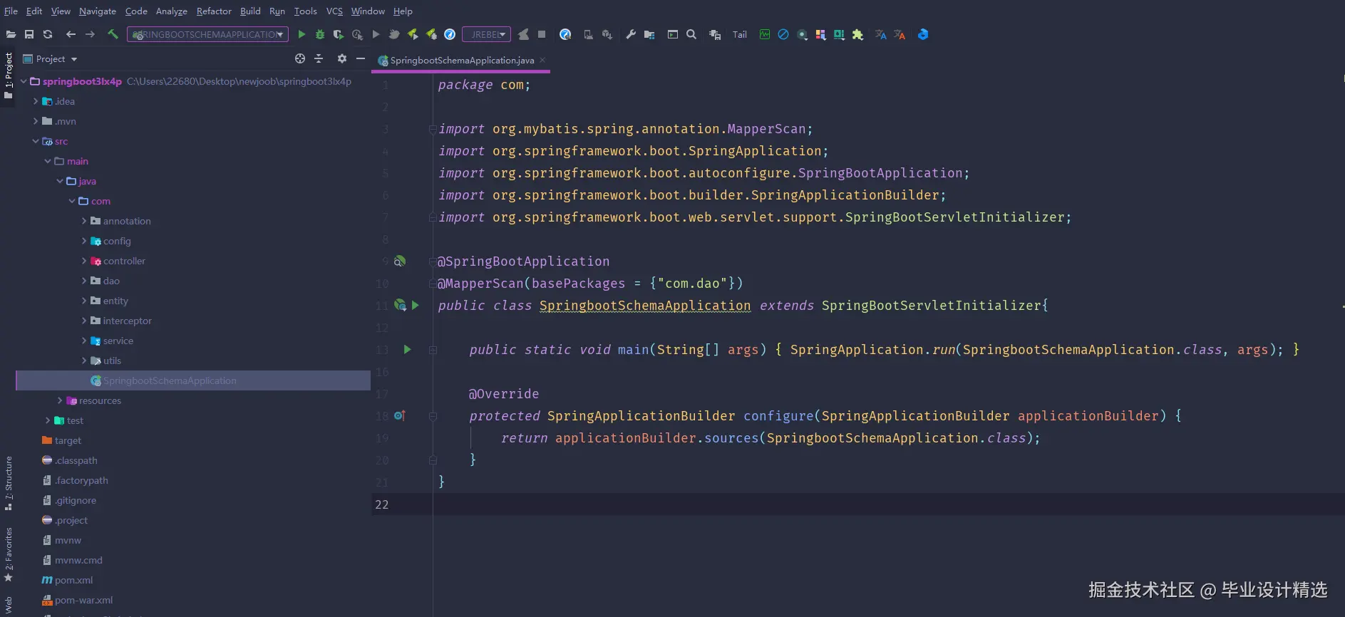
Task: Build project with the hammer icon
Action: pyautogui.click(x=113, y=34)
